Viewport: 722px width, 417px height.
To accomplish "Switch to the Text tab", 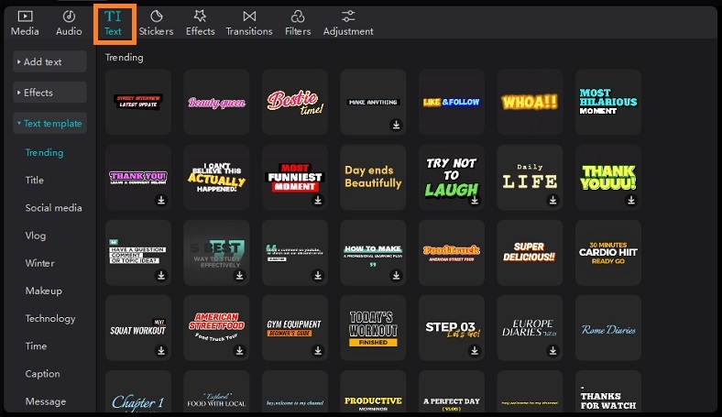I will coord(114,23).
